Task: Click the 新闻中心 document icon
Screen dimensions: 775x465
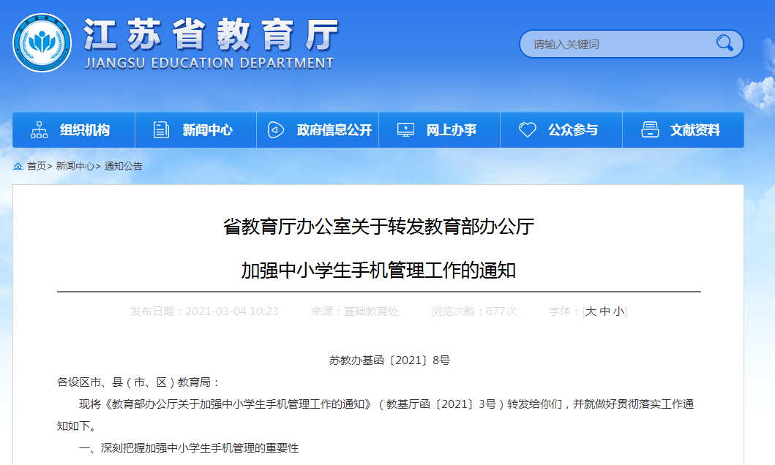Action: click(x=161, y=130)
